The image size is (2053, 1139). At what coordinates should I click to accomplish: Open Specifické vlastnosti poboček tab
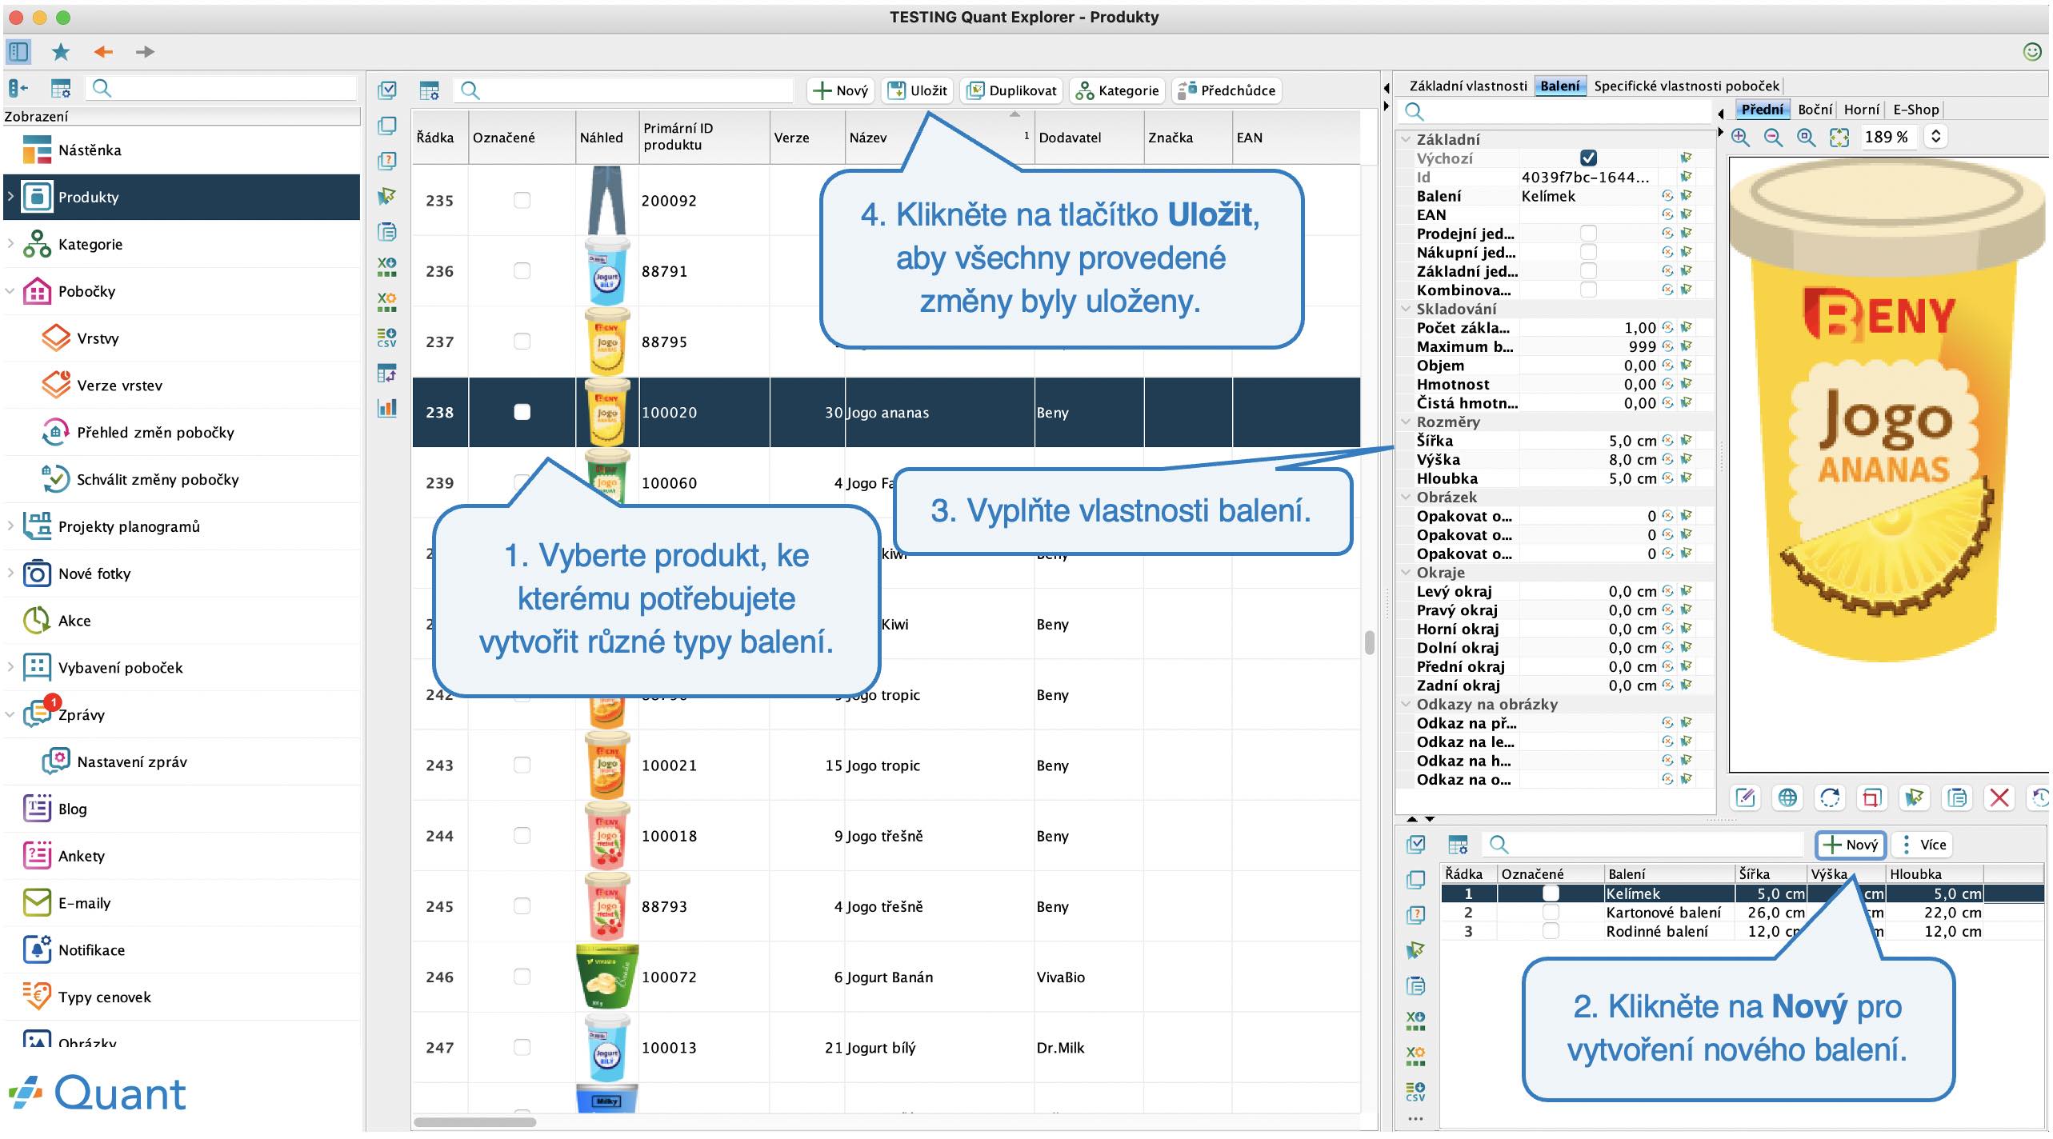1686,86
